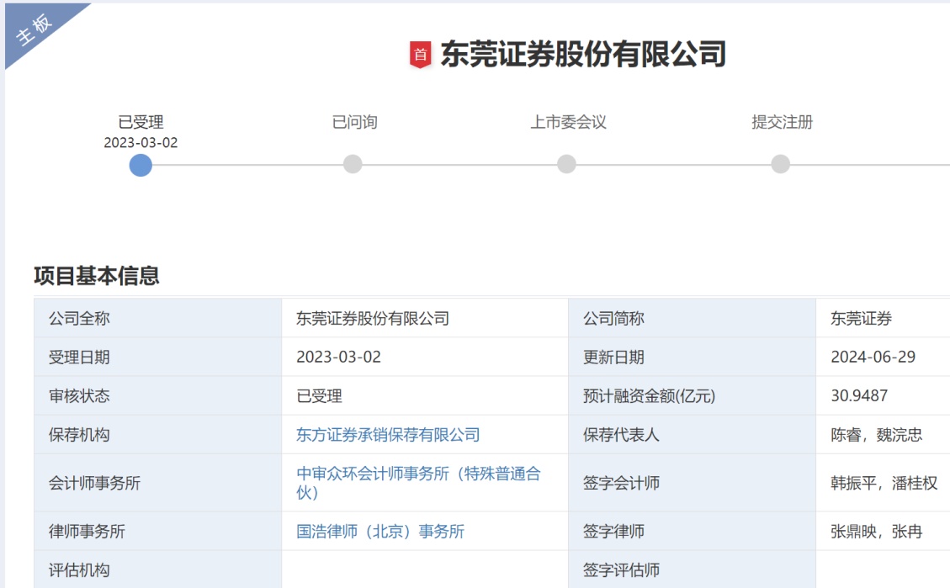Click the 受理日期 field label
This screenshot has height=588, width=950.
(x=79, y=358)
